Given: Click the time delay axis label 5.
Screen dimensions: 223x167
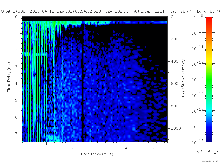Looking at the screenshot, I should (x=17, y=100).
